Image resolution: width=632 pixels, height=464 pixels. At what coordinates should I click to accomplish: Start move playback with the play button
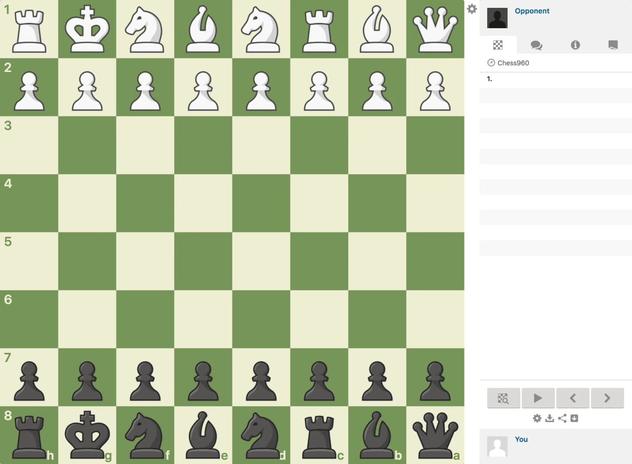(x=538, y=398)
